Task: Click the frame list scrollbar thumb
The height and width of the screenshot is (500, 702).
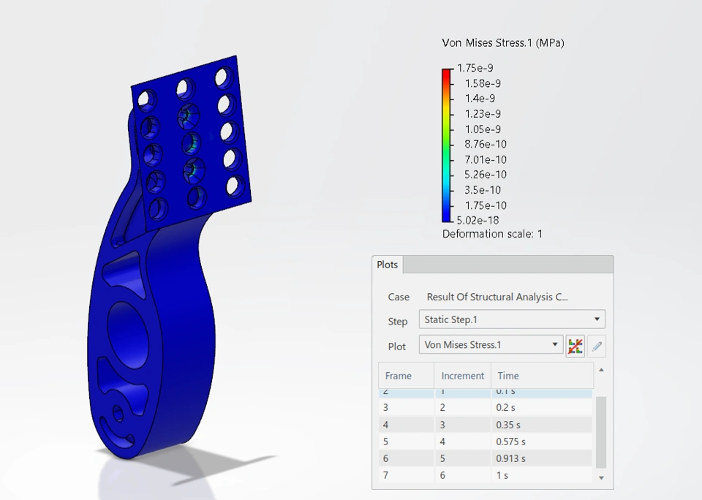Action: click(x=601, y=432)
